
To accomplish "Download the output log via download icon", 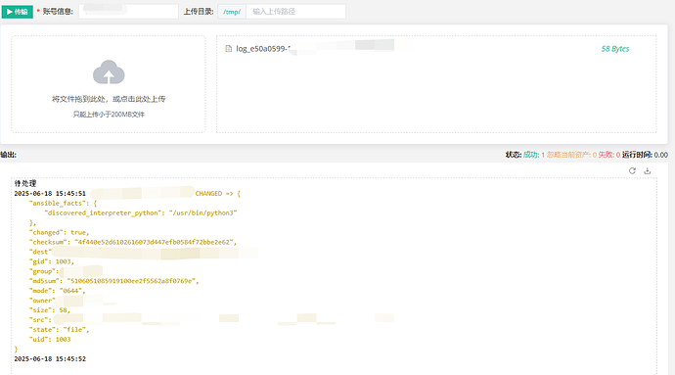I will pyautogui.click(x=647, y=170).
